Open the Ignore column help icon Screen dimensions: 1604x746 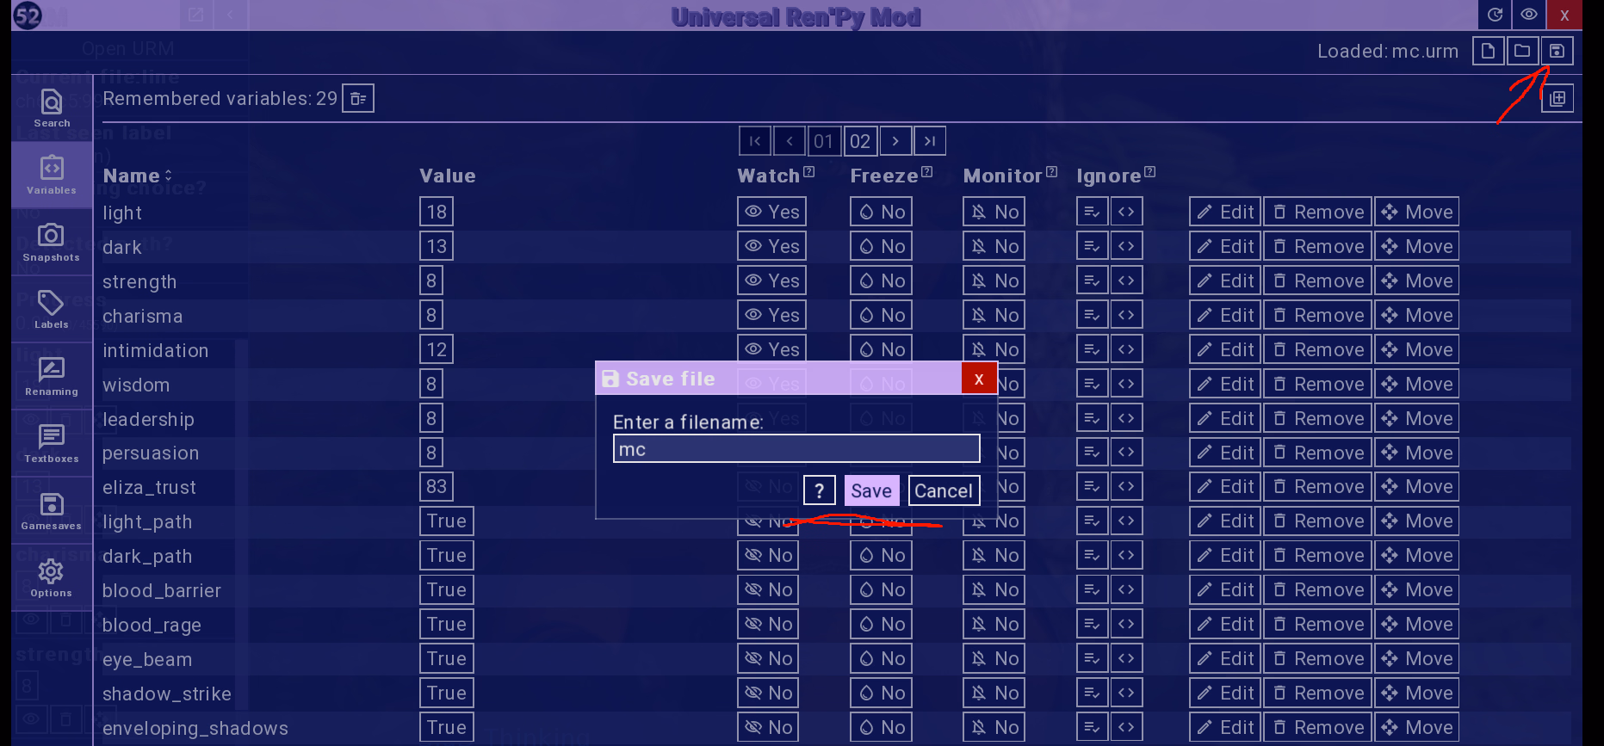coord(1149,172)
